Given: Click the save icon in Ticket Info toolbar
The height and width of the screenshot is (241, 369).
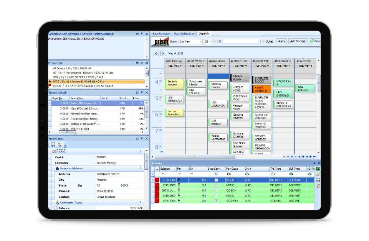Looking at the screenshot, I should click(53, 144).
